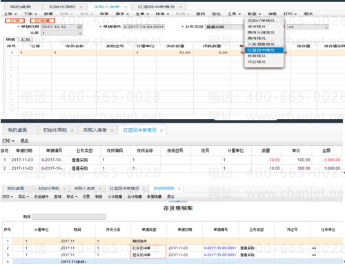
Task: Close the 红蓝回冲单情况 tab in top window
Action: click(x=181, y=7)
